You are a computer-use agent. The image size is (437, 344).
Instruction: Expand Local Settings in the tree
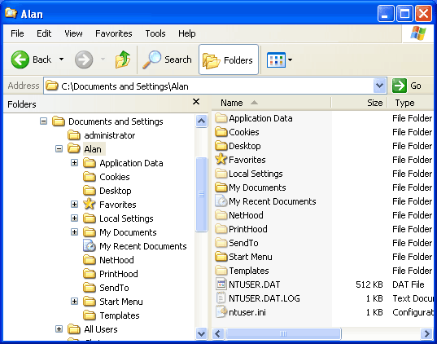[74, 218]
